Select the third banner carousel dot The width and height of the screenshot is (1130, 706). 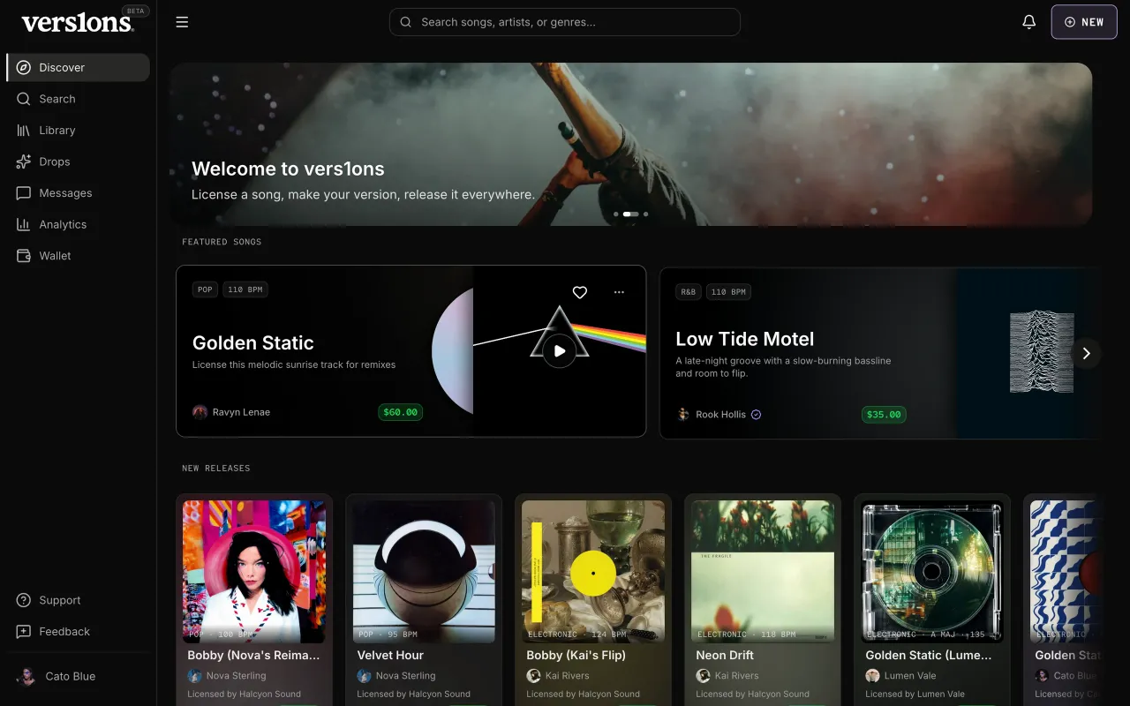645,214
